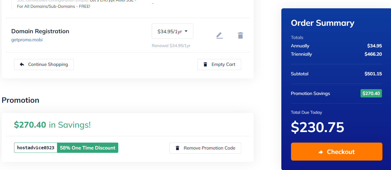Click the Continue Shopping button

pos(44,65)
